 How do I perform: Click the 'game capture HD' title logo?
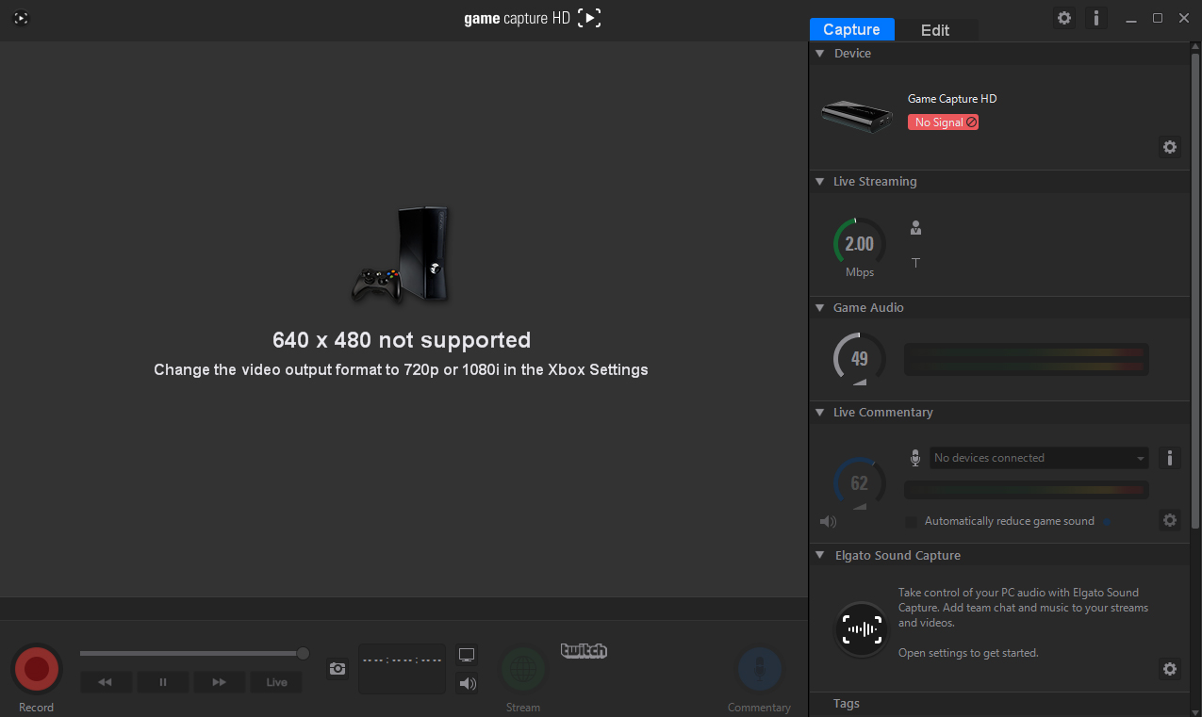coord(533,18)
